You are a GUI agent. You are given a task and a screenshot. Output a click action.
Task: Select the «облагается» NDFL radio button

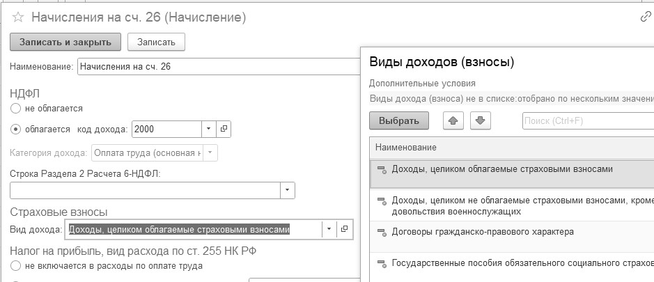tap(16, 129)
